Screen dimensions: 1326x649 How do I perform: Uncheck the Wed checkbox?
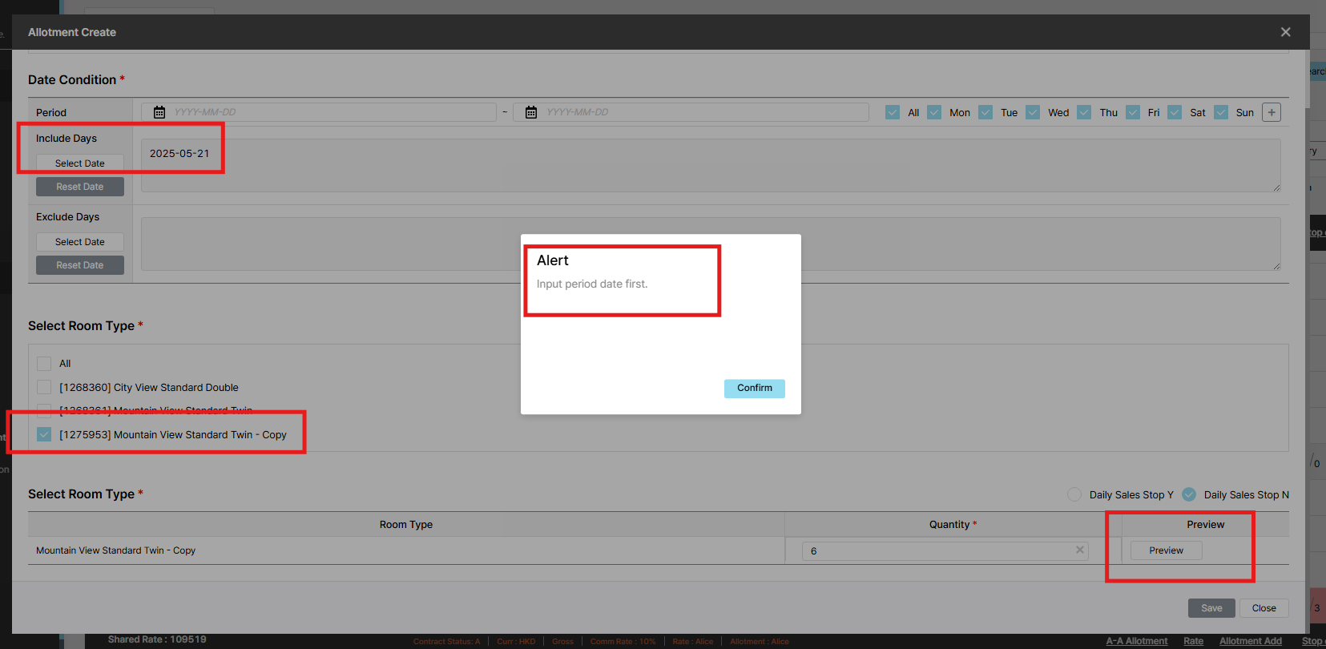coord(1033,112)
